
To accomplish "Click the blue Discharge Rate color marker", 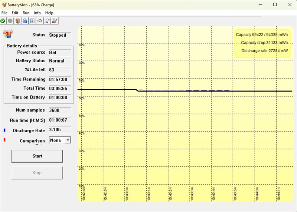I will [4, 130].
